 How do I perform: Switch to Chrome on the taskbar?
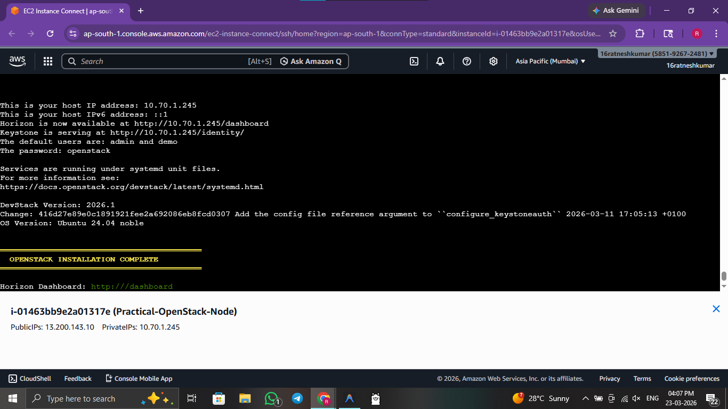pyautogui.click(x=323, y=398)
